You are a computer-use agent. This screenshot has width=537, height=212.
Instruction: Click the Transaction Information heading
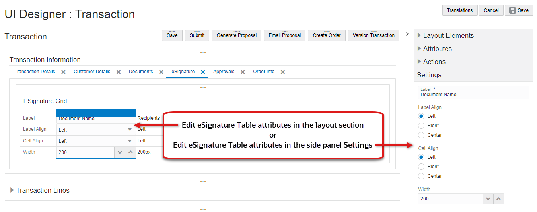tap(45, 60)
